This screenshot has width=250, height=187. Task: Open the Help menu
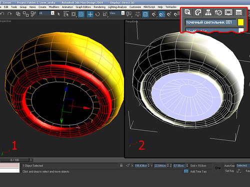click(160, 7)
